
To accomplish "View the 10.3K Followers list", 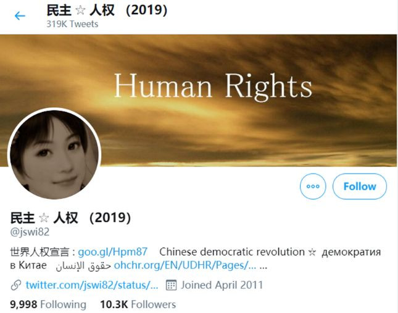I will 138,304.
